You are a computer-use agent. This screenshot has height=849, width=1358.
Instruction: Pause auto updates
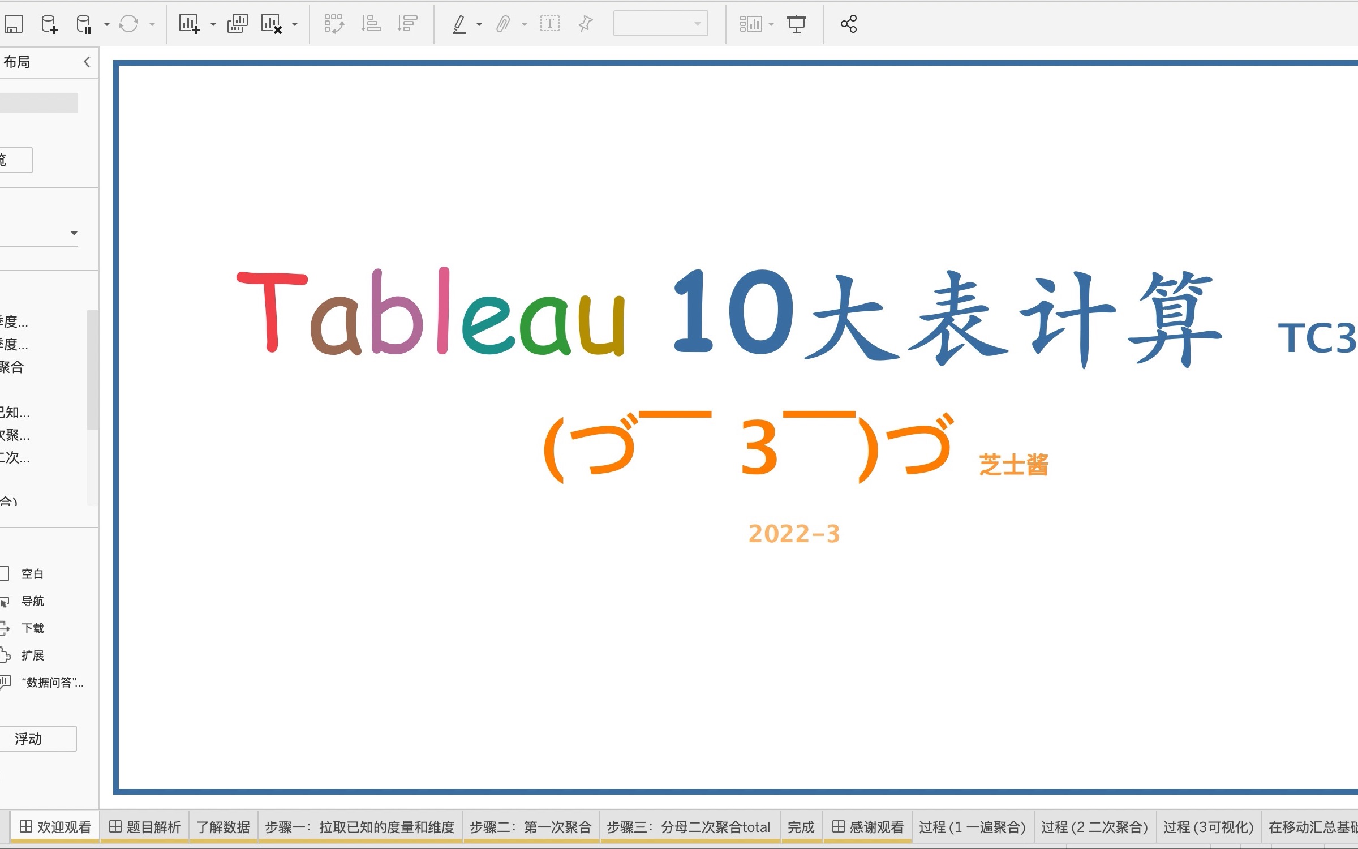click(83, 24)
